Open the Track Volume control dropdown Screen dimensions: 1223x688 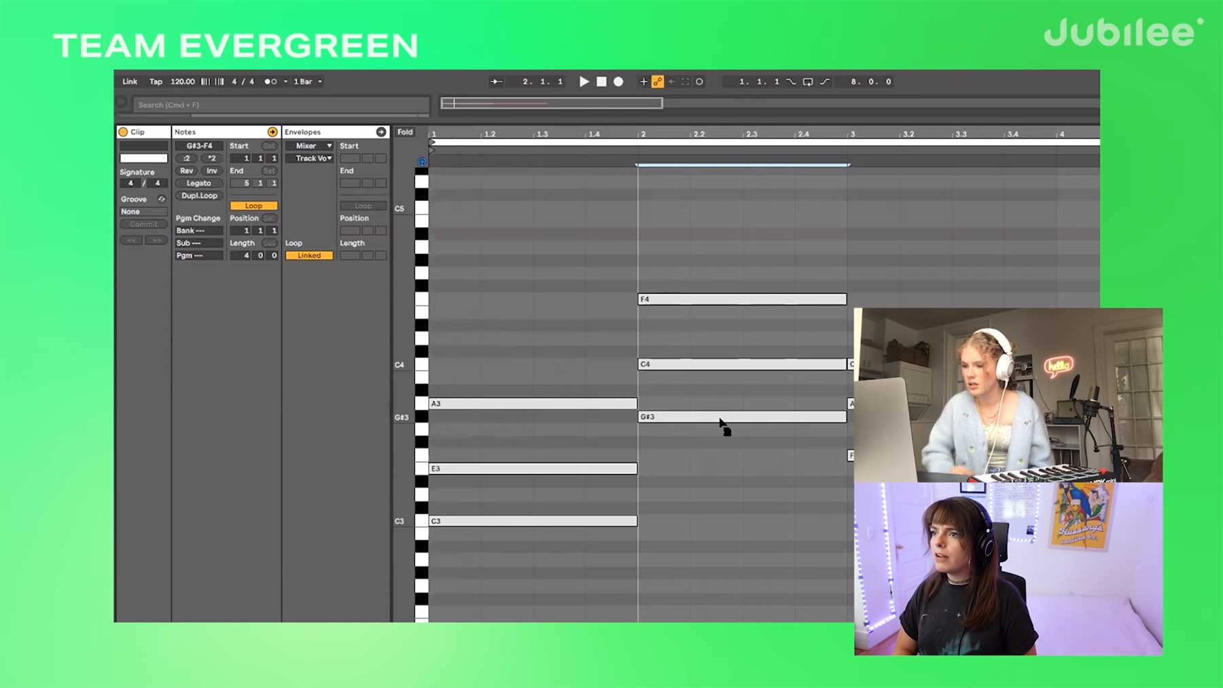click(x=309, y=158)
